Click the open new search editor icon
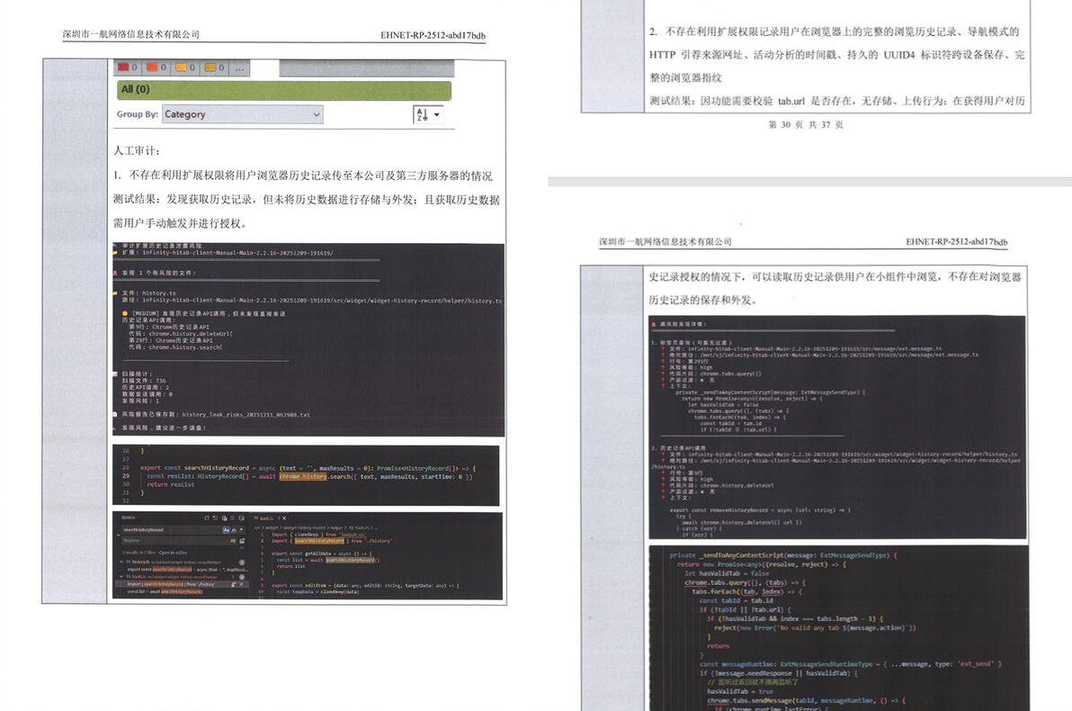Image resolution: width=1072 pixels, height=711 pixels. coord(225,518)
